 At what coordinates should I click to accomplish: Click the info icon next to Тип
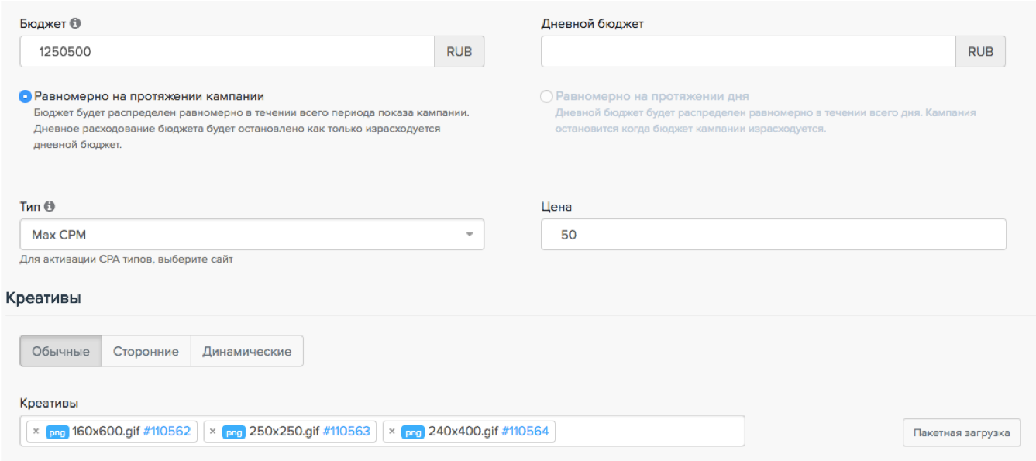click(50, 207)
